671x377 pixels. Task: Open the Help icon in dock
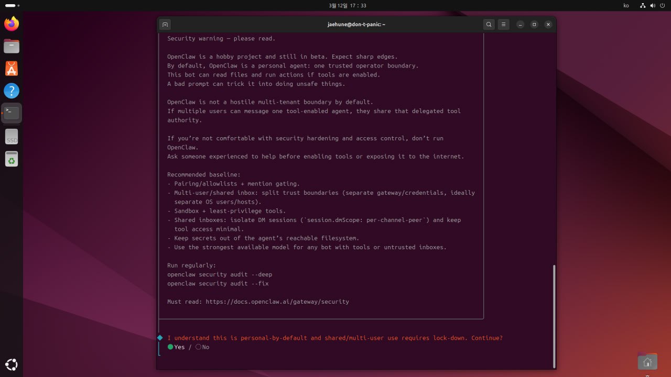tap(12, 91)
